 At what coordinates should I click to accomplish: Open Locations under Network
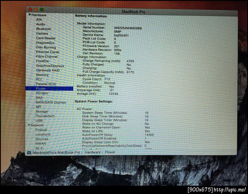43,134
